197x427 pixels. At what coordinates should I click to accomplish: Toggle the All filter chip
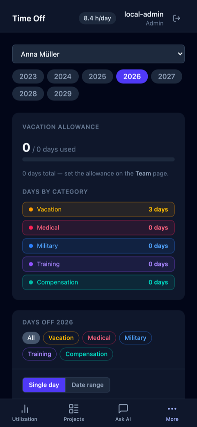tap(31, 338)
